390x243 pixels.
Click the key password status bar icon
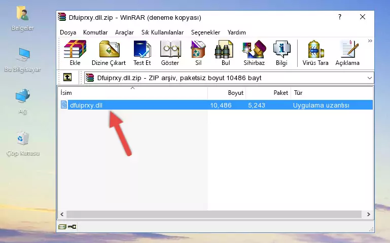pyautogui.click(x=72, y=227)
